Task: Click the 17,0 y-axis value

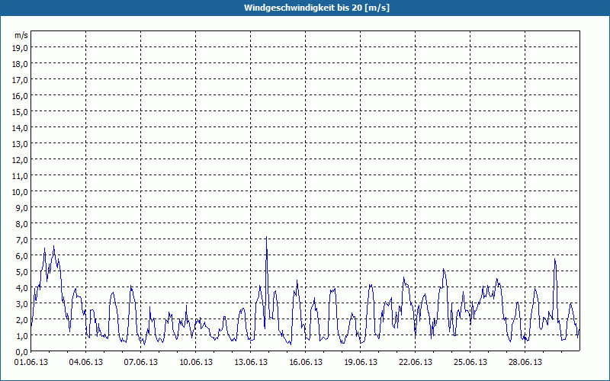Action: click(x=21, y=80)
